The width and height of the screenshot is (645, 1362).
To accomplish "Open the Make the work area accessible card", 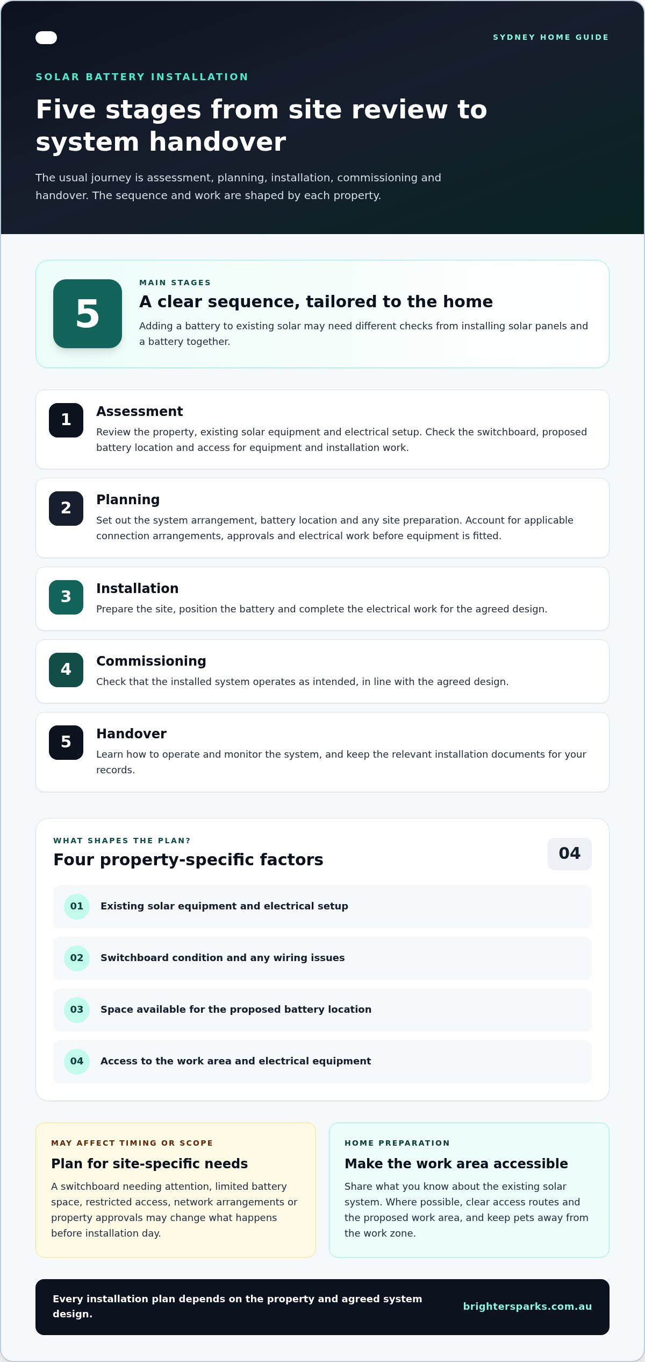I will (469, 1190).
